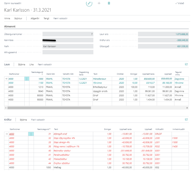Open the Skýrslur menu
The height and width of the screenshot is (171, 191).
[x=19, y=18]
